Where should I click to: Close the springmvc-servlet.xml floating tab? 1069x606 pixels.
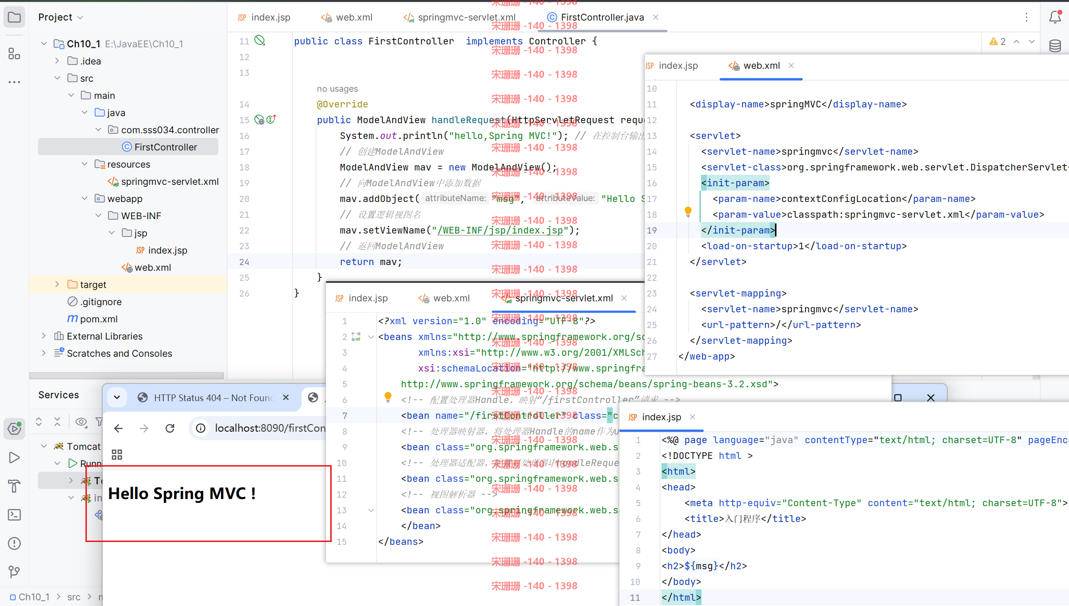[x=624, y=298]
